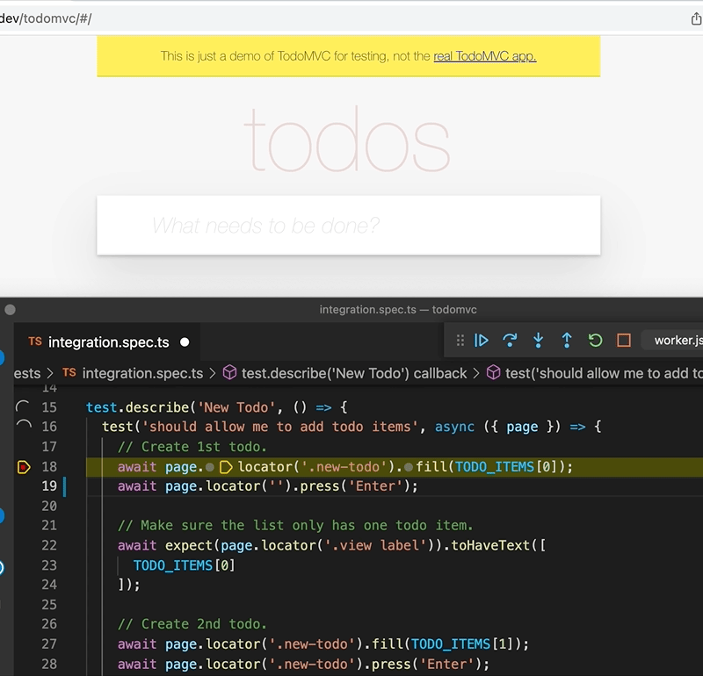The width and height of the screenshot is (703, 676).
Task: Click the unsaved dot on integration.spec.ts tab
Action: click(x=185, y=342)
